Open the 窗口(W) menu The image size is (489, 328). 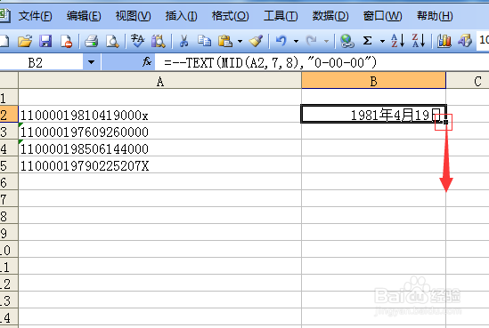point(383,16)
